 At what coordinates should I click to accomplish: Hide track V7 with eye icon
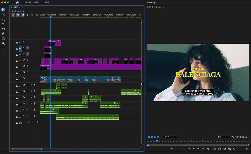(28, 42)
